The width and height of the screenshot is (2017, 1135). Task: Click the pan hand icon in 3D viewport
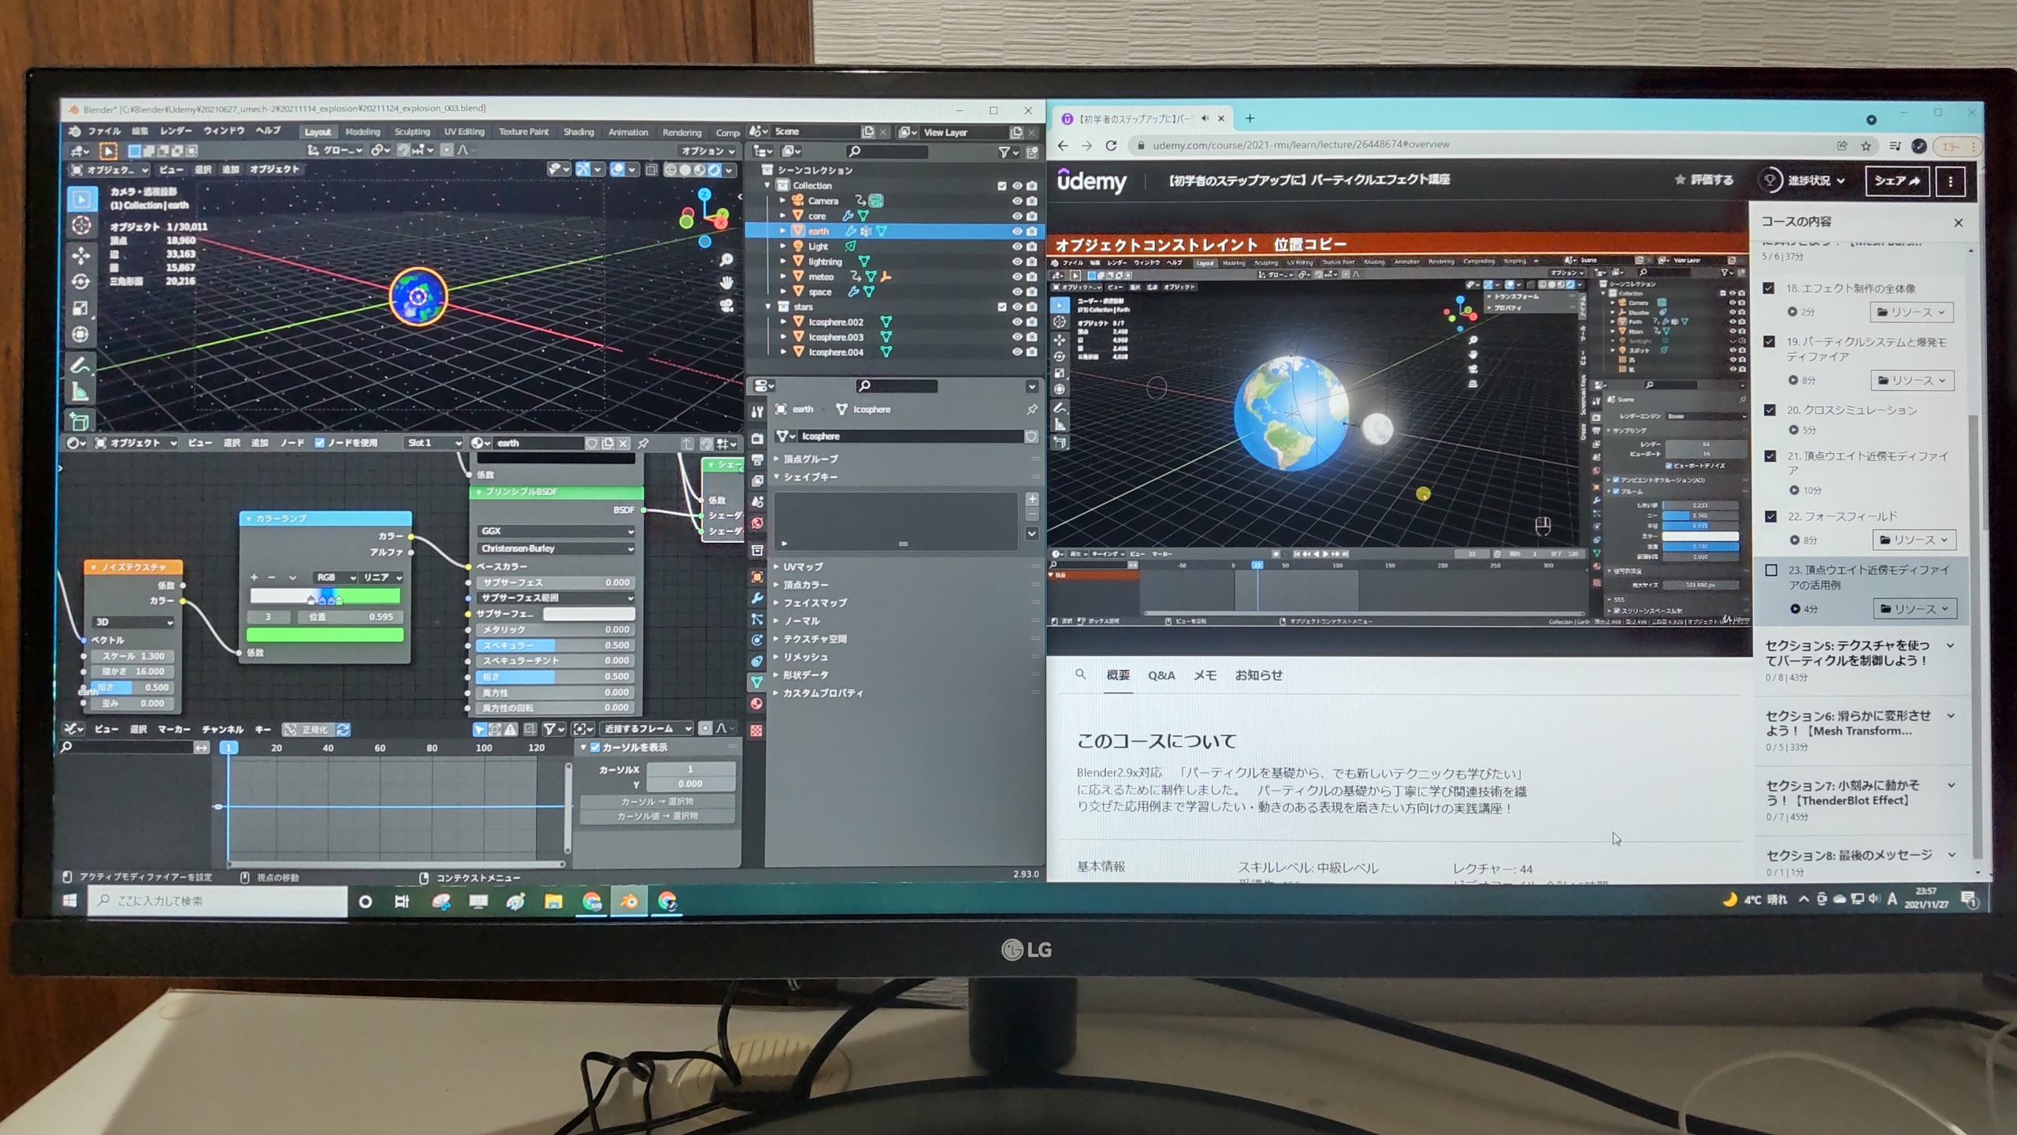pos(726,282)
